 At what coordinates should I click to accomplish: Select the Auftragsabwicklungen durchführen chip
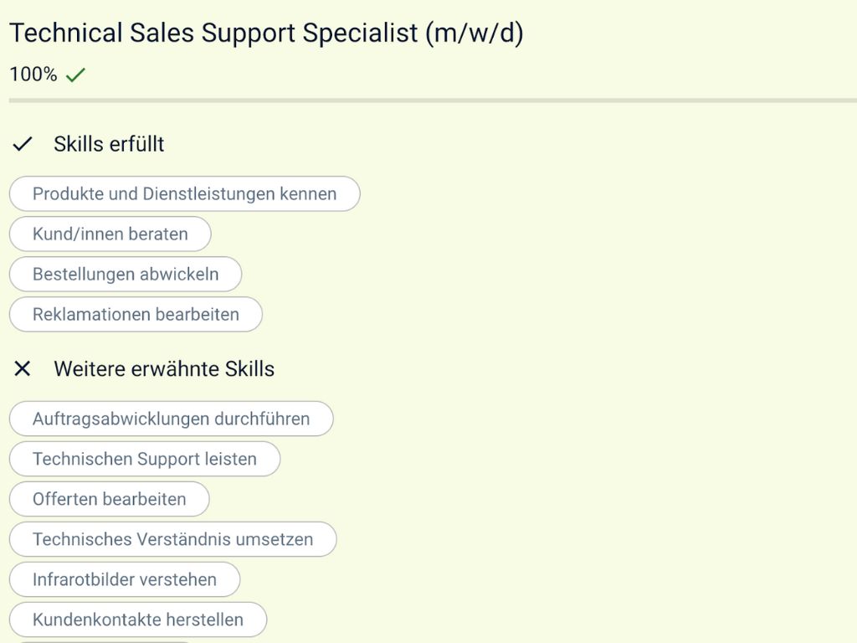click(x=171, y=419)
